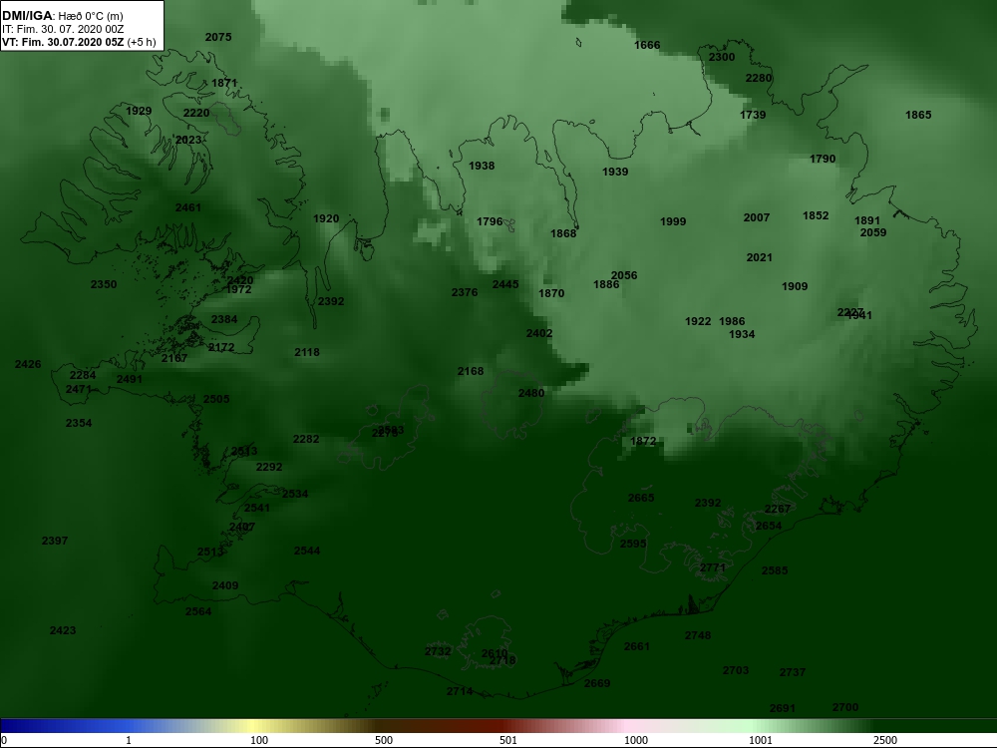Click the map value 2714
997x748 pixels.
point(460,691)
